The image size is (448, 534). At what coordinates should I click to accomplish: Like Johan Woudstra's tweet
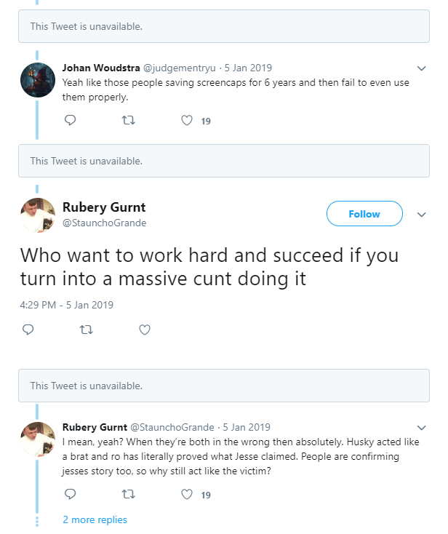tap(187, 120)
